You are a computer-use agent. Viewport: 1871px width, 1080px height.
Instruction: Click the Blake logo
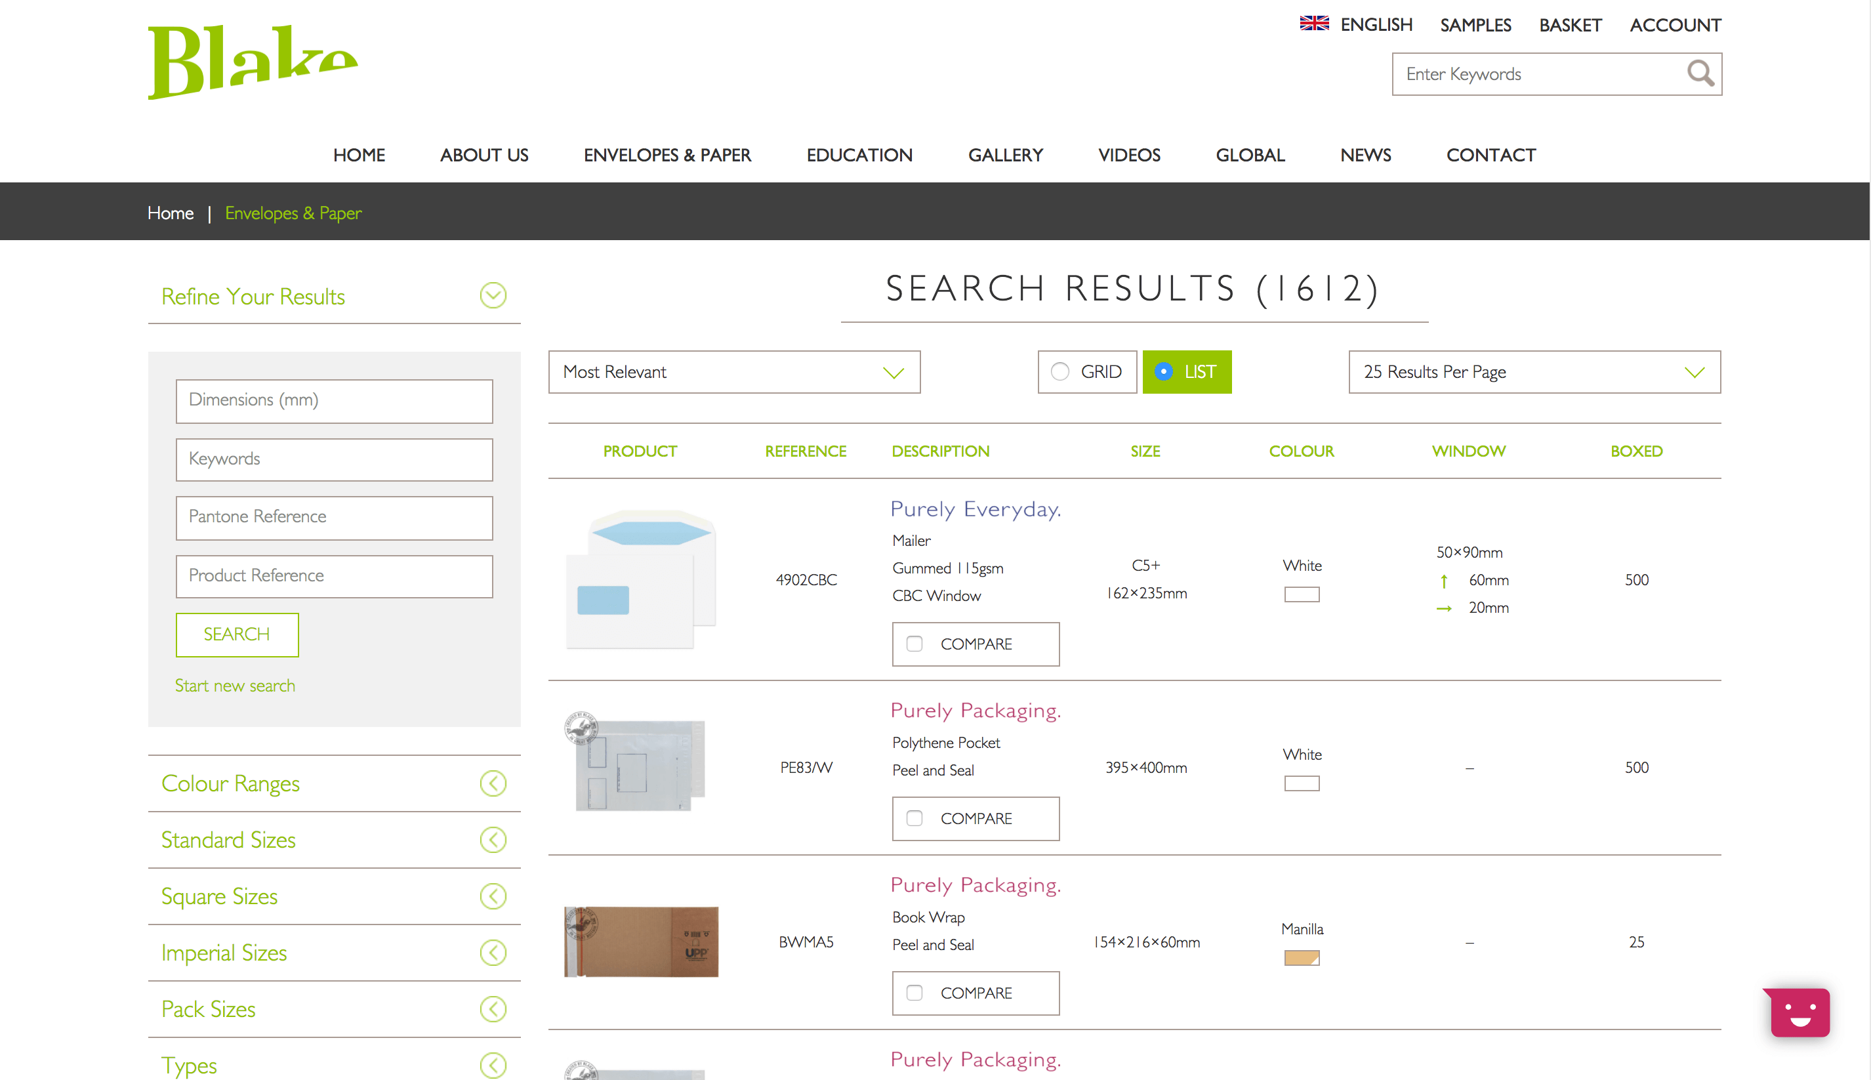[253, 62]
